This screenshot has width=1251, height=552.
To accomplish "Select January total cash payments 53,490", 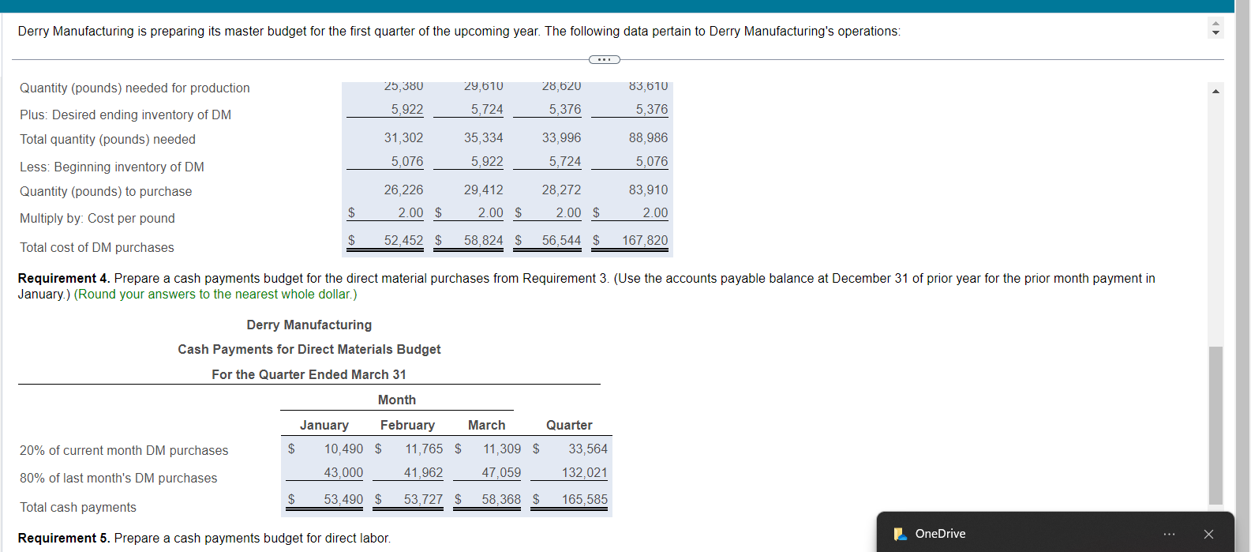I will (x=343, y=499).
